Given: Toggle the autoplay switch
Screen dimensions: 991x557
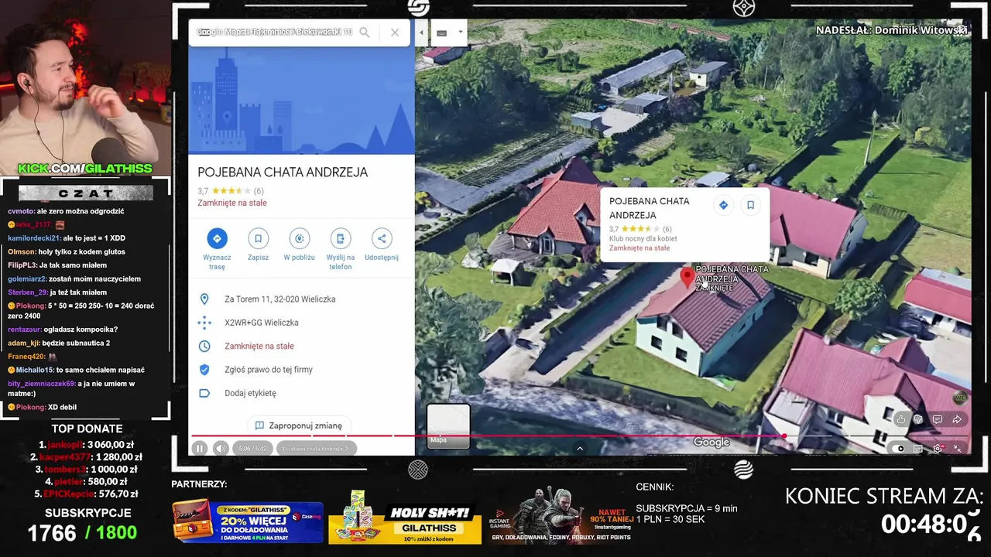Looking at the screenshot, I should [x=898, y=449].
